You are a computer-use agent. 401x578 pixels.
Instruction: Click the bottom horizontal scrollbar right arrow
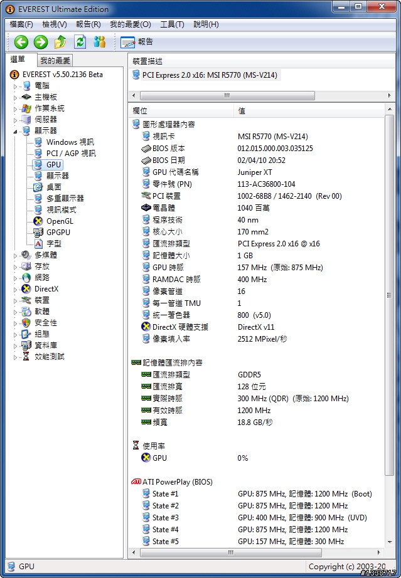pyautogui.click(x=379, y=552)
